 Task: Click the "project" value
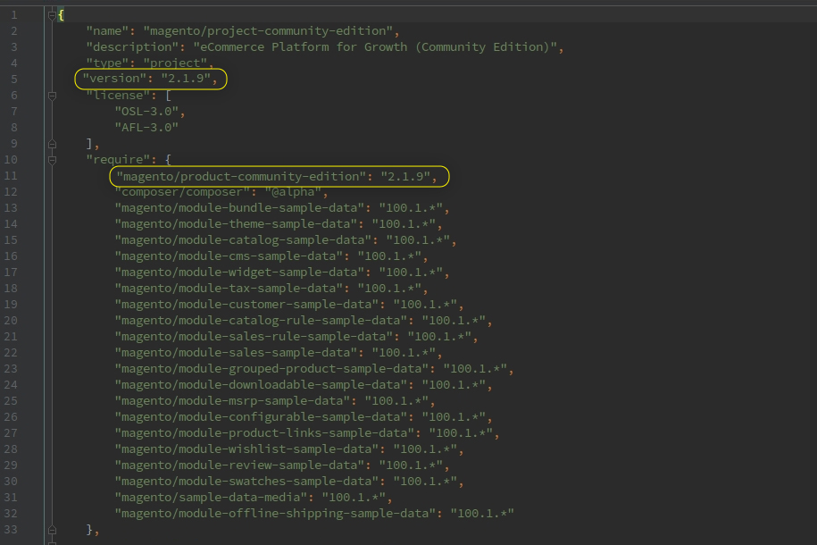(175, 63)
